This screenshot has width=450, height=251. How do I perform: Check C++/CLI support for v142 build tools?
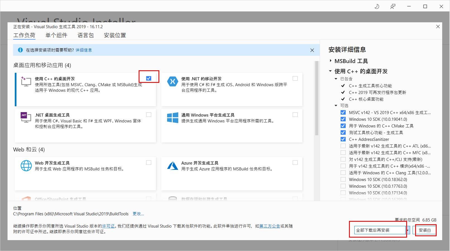(343, 159)
